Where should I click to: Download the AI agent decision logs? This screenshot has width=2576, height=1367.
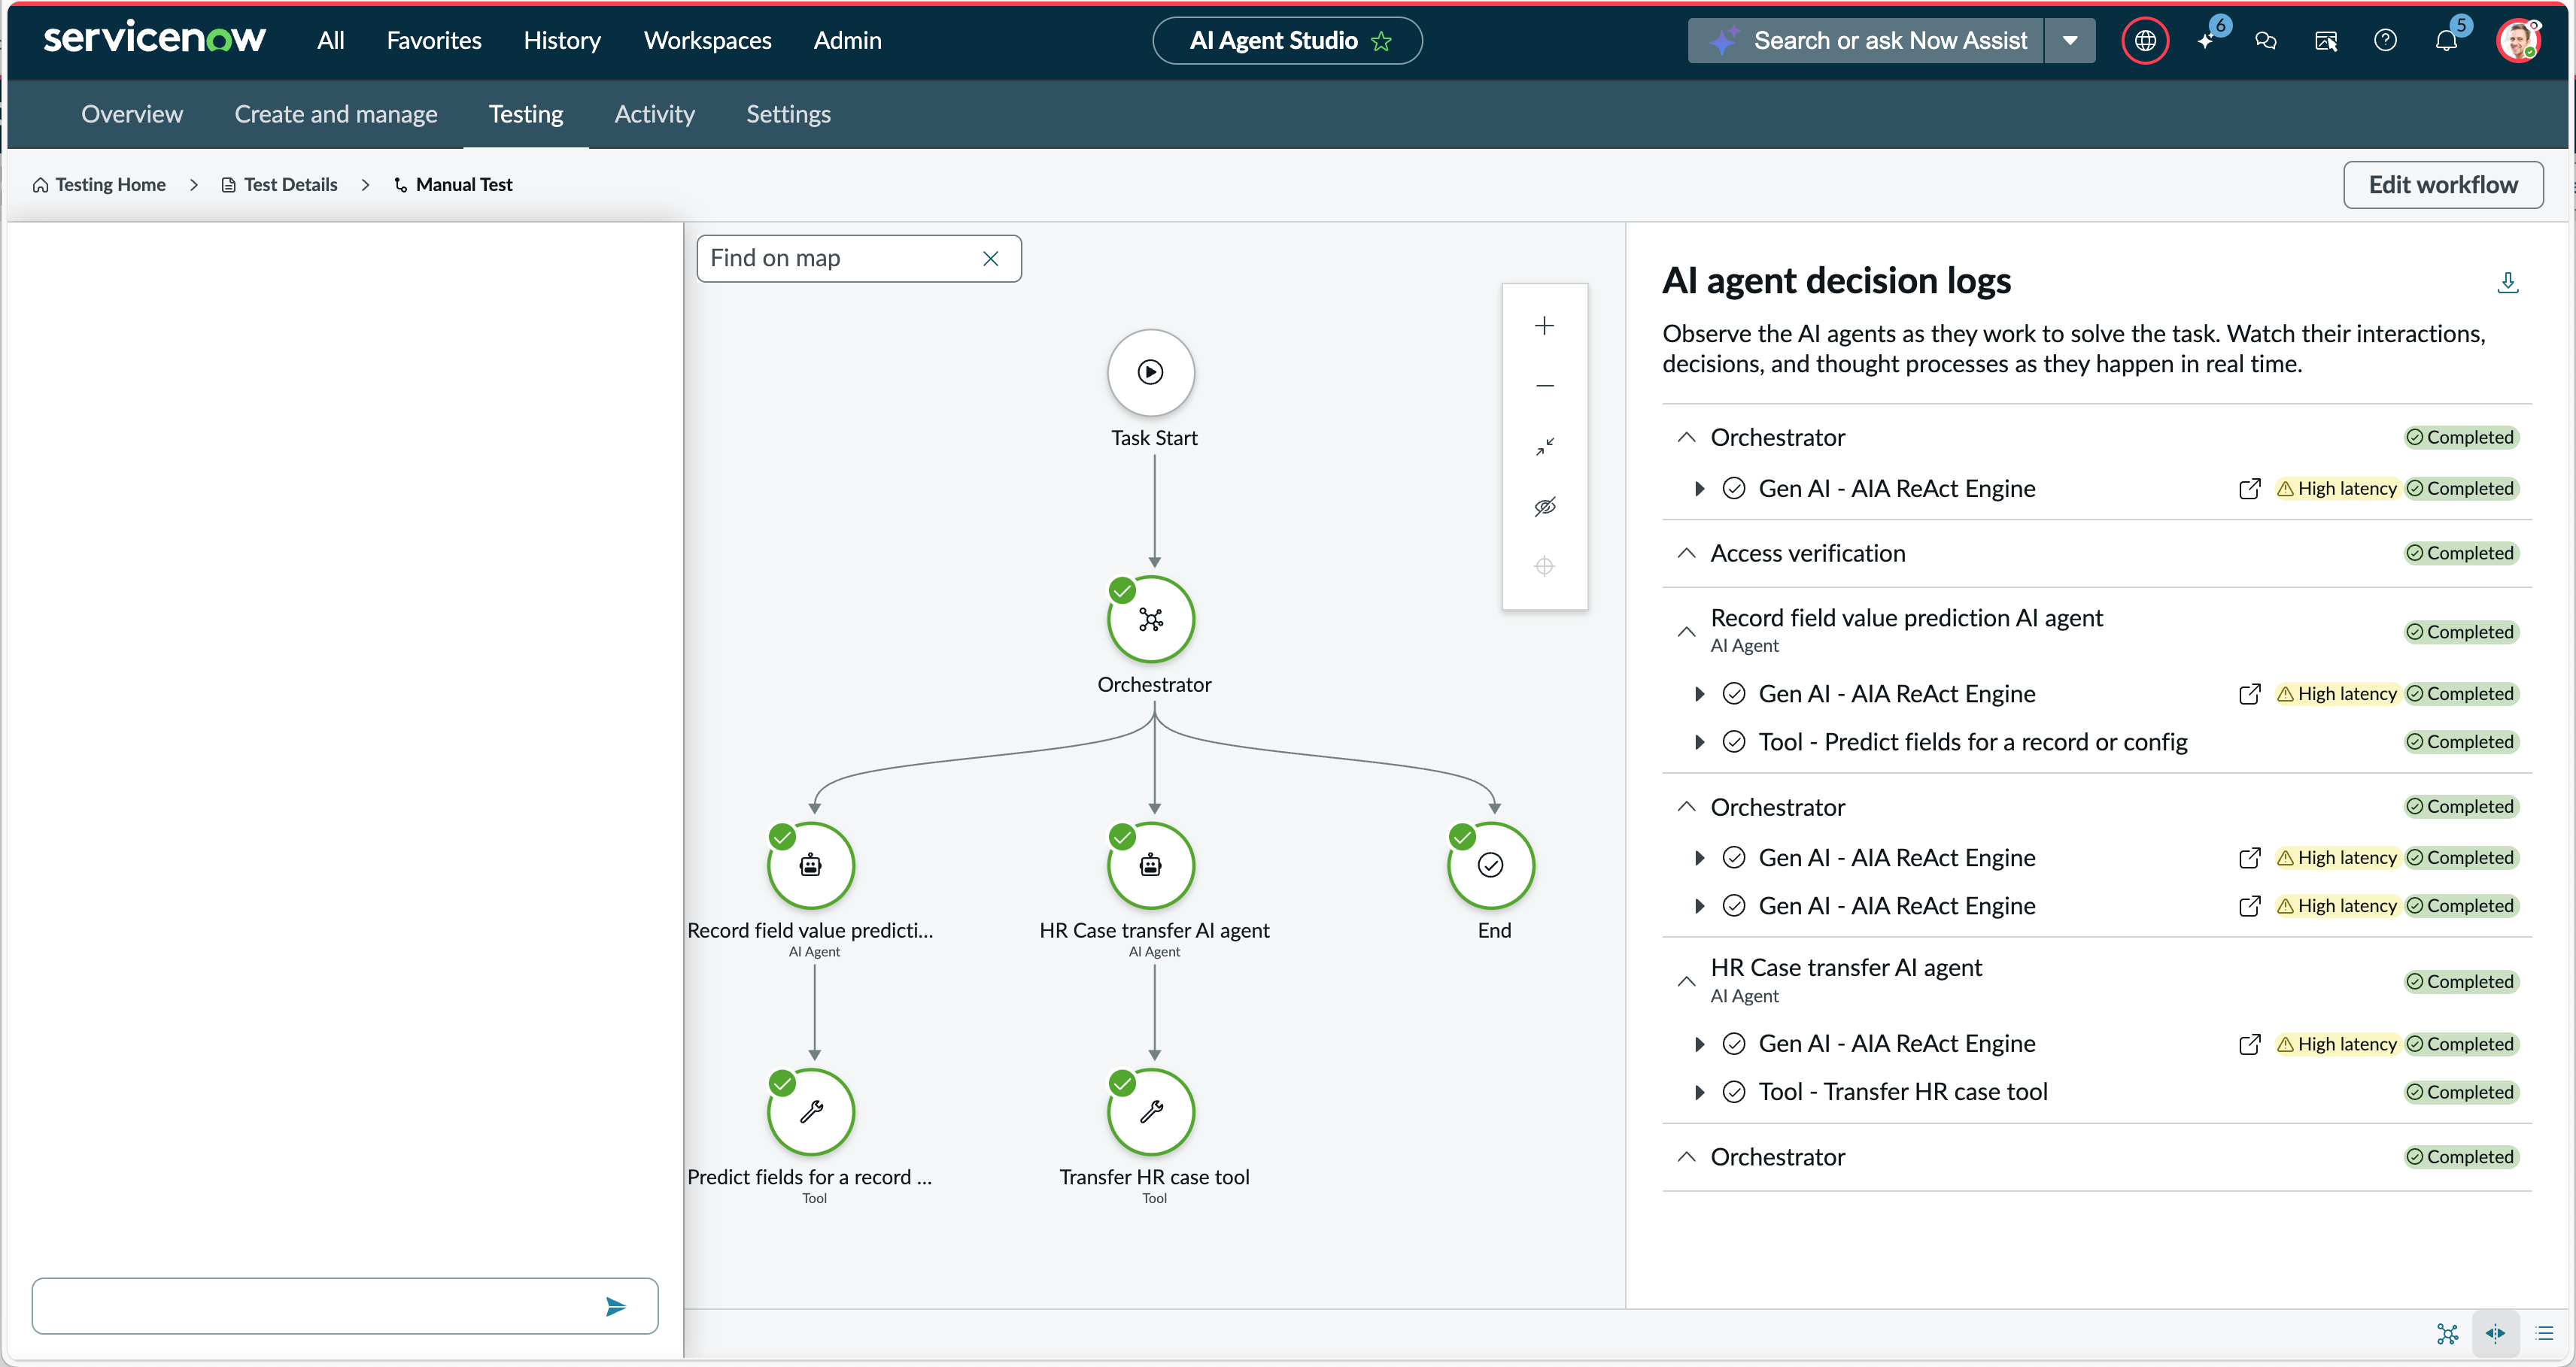pyautogui.click(x=2507, y=283)
